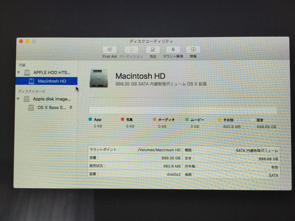The width and height of the screenshot is (295, 221).
Task: Run First Aid from the toolbar
Action: point(110,50)
